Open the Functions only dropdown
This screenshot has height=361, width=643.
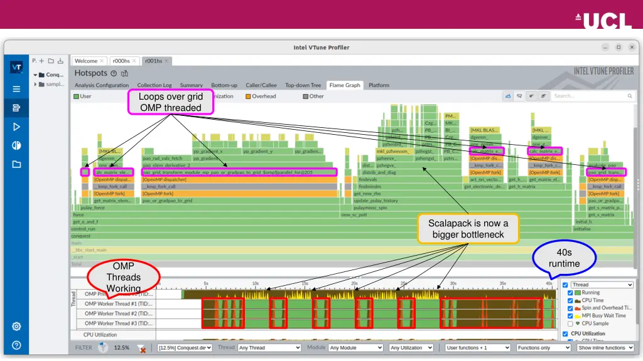pyautogui.click(x=543, y=348)
